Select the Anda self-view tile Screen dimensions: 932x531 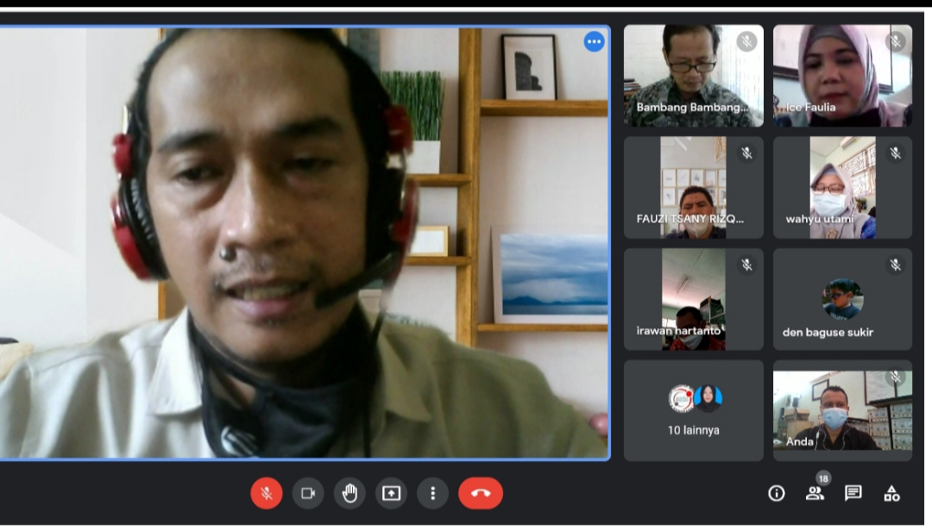tap(842, 410)
